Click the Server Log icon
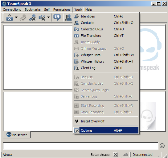The width and height of the screenshot is (168, 158). [76, 96]
